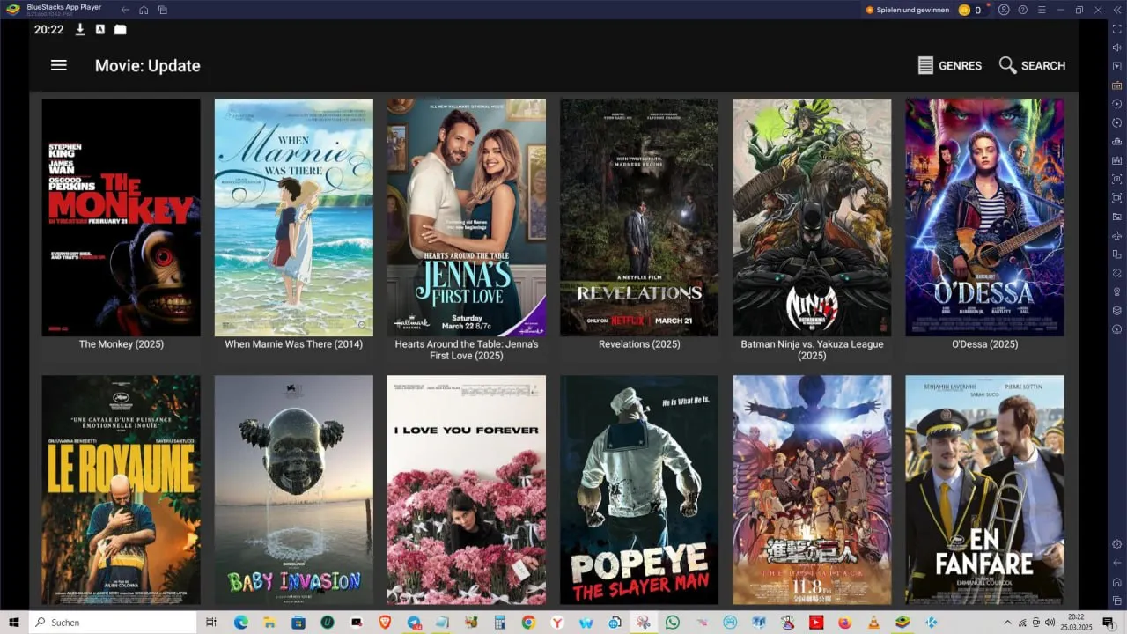Viewport: 1127px width, 634px height.
Task: Select the O'Dessa (2025) poster
Action: (984, 217)
